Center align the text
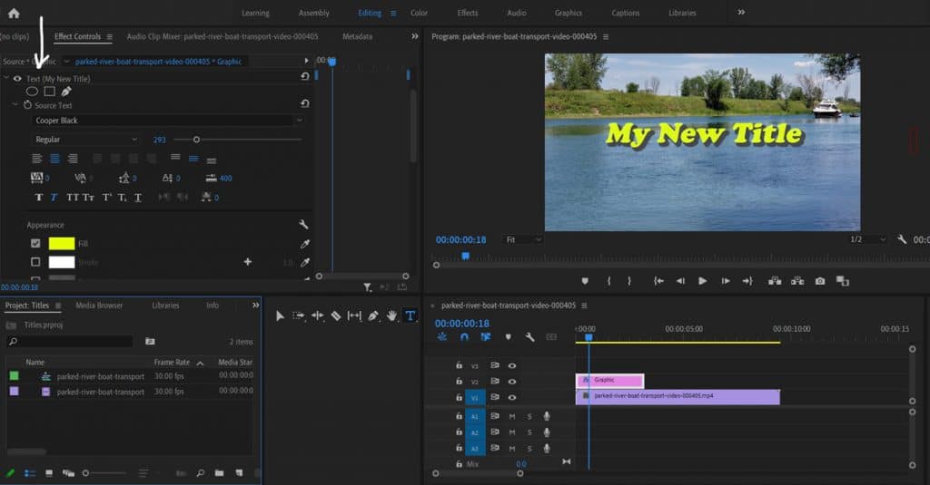930x485 pixels. click(54, 158)
